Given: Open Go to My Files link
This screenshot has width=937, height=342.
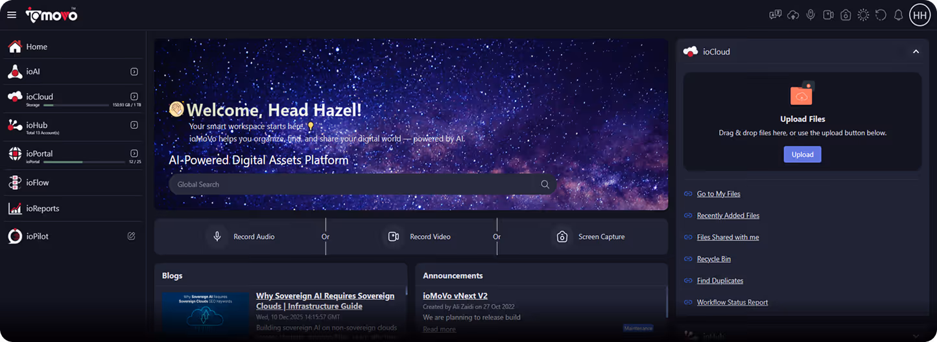Looking at the screenshot, I should (x=718, y=194).
